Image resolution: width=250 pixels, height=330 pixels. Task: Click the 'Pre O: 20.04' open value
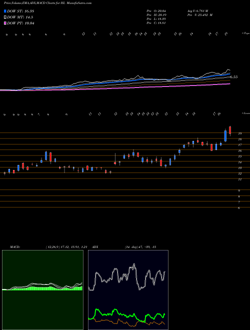coord(156,11)
